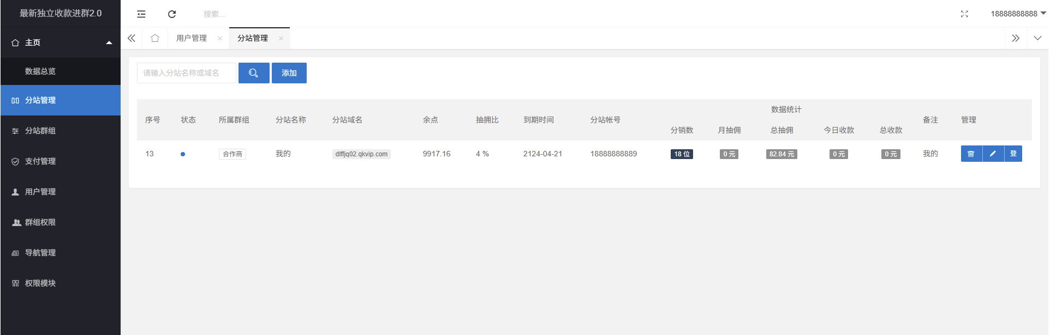Screen dimensions: 1050x335
Task: Switch to the 用户管理 tab
Action: (x=192, y=38)
